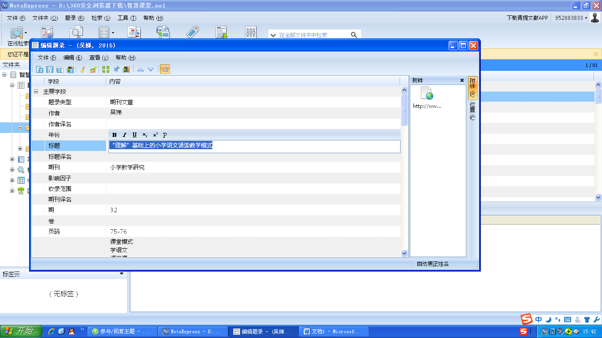Click the title input field
602x338 pixels.
tap(254, 146)
